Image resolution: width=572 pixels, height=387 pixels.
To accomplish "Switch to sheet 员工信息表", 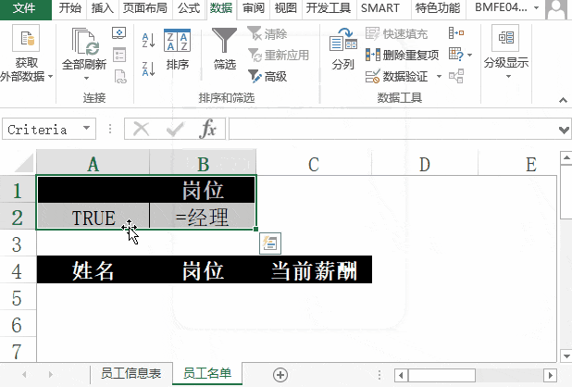I will (131, 373).
